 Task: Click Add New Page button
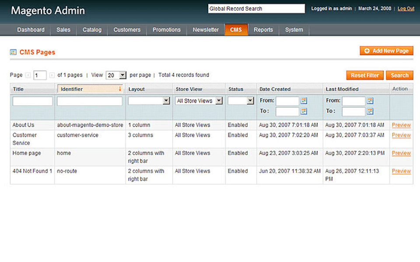386,51
